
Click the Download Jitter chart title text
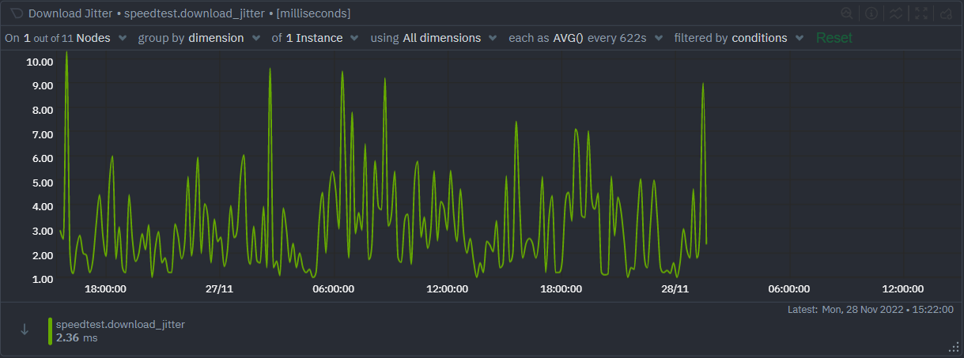tap(70, 13)
